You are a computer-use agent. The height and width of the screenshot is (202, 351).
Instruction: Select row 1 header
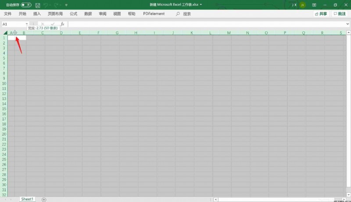pyautogui.click(x=4, y=38)
